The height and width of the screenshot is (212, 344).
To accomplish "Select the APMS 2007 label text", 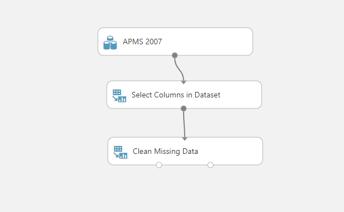I will (x=142, y=42).
